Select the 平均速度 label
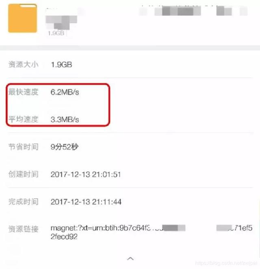This screenshot has height=269, width=260. (x=23, y=119)
